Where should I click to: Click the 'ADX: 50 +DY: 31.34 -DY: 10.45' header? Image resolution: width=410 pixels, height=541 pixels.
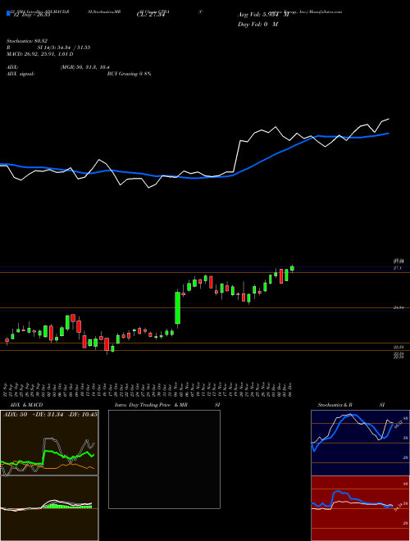click(50, 414)
